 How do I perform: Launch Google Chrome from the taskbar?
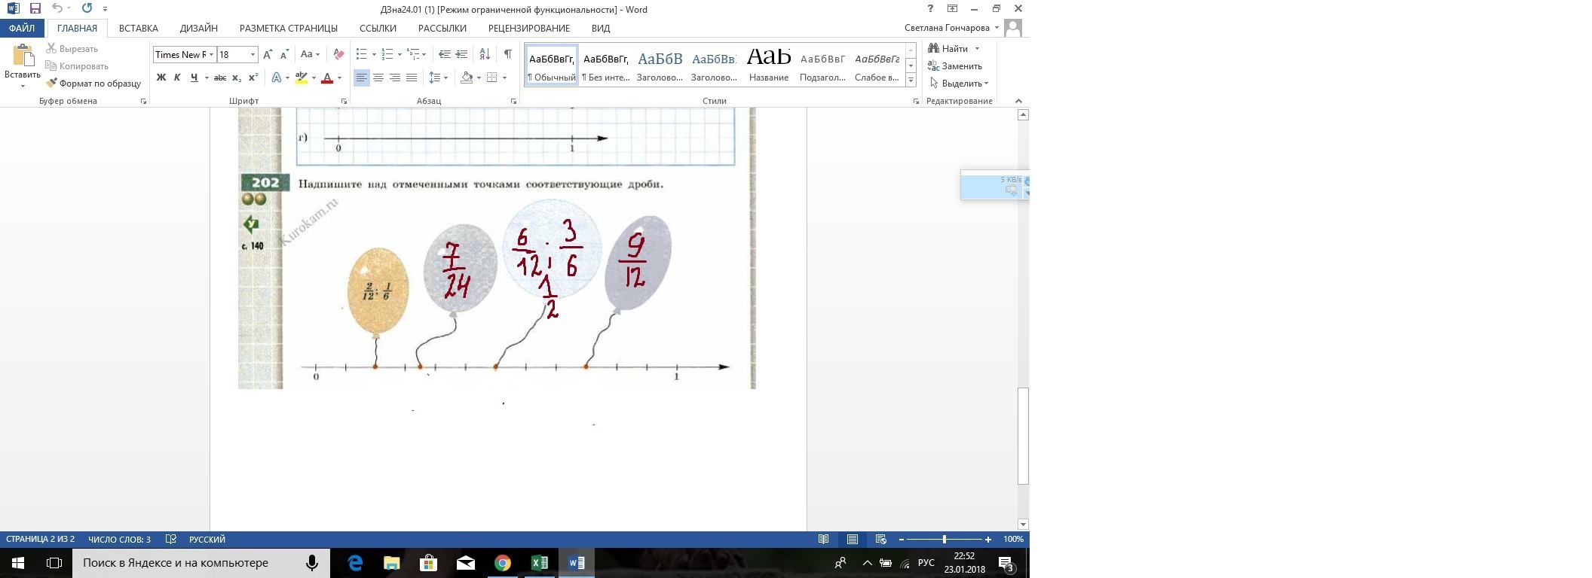(503, 562)
